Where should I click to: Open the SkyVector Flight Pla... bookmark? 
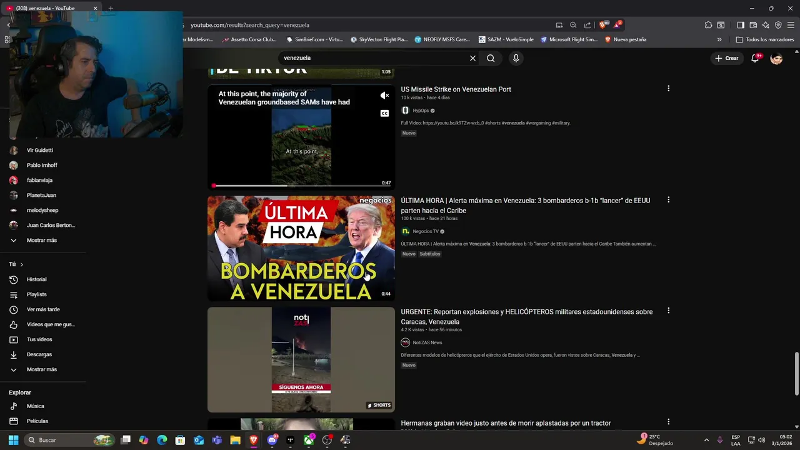click(x=379, y=39)
